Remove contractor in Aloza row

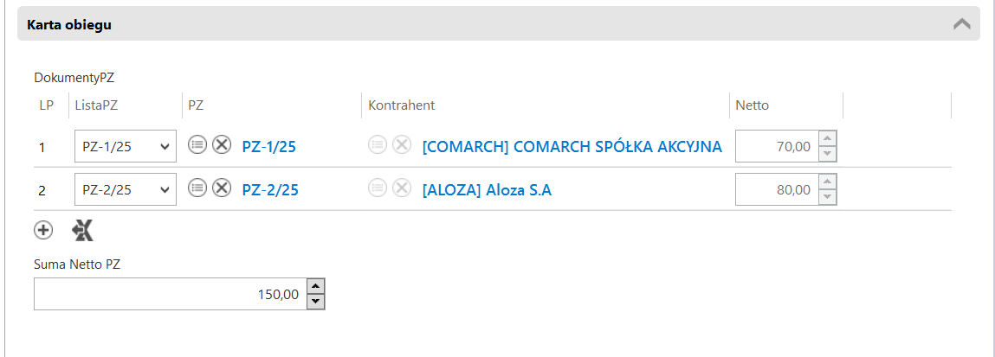401,189
